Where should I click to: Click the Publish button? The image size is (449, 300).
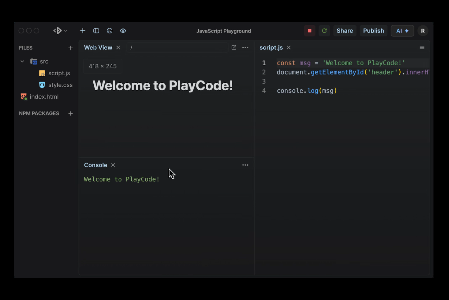(x=373, y=30)
